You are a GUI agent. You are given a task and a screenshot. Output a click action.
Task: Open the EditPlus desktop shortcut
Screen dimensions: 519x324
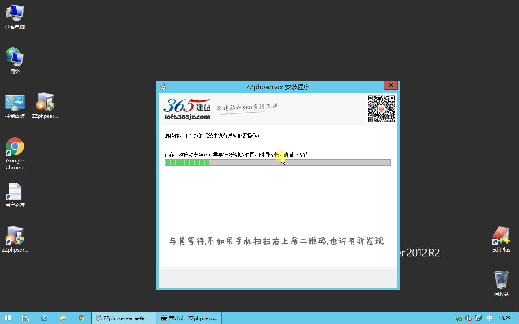[501, 239]
